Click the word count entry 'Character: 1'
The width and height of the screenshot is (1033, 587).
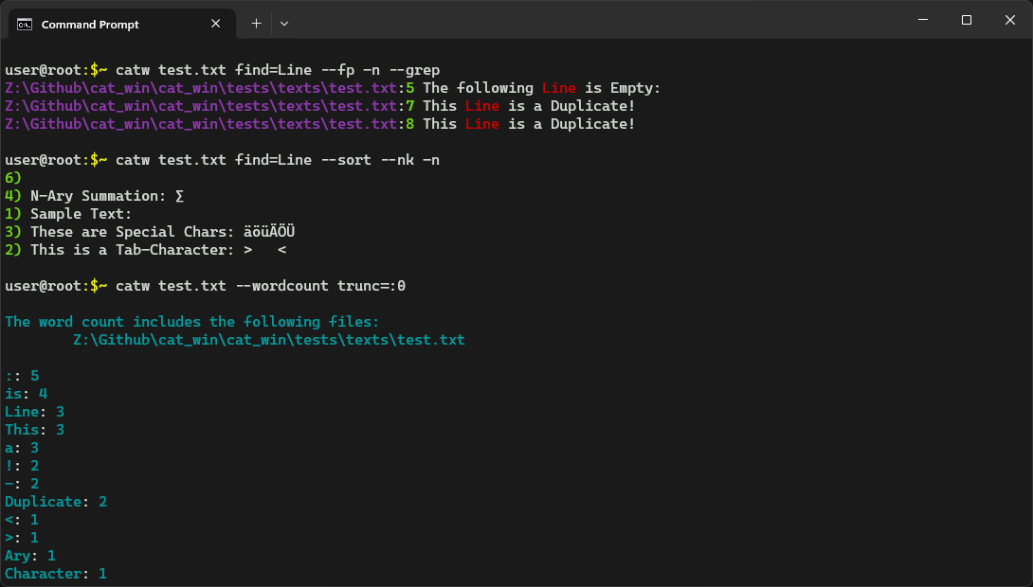coord(56,574)
